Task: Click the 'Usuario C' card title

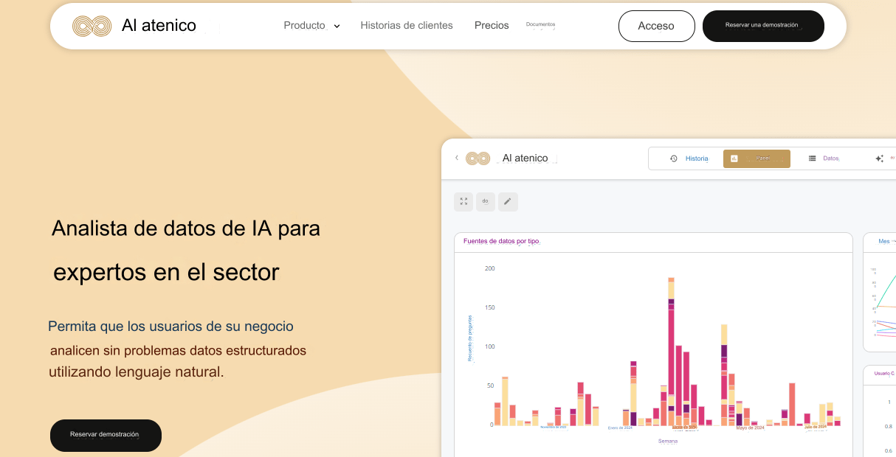Action: pyautogui.click(x=884, y=374)
